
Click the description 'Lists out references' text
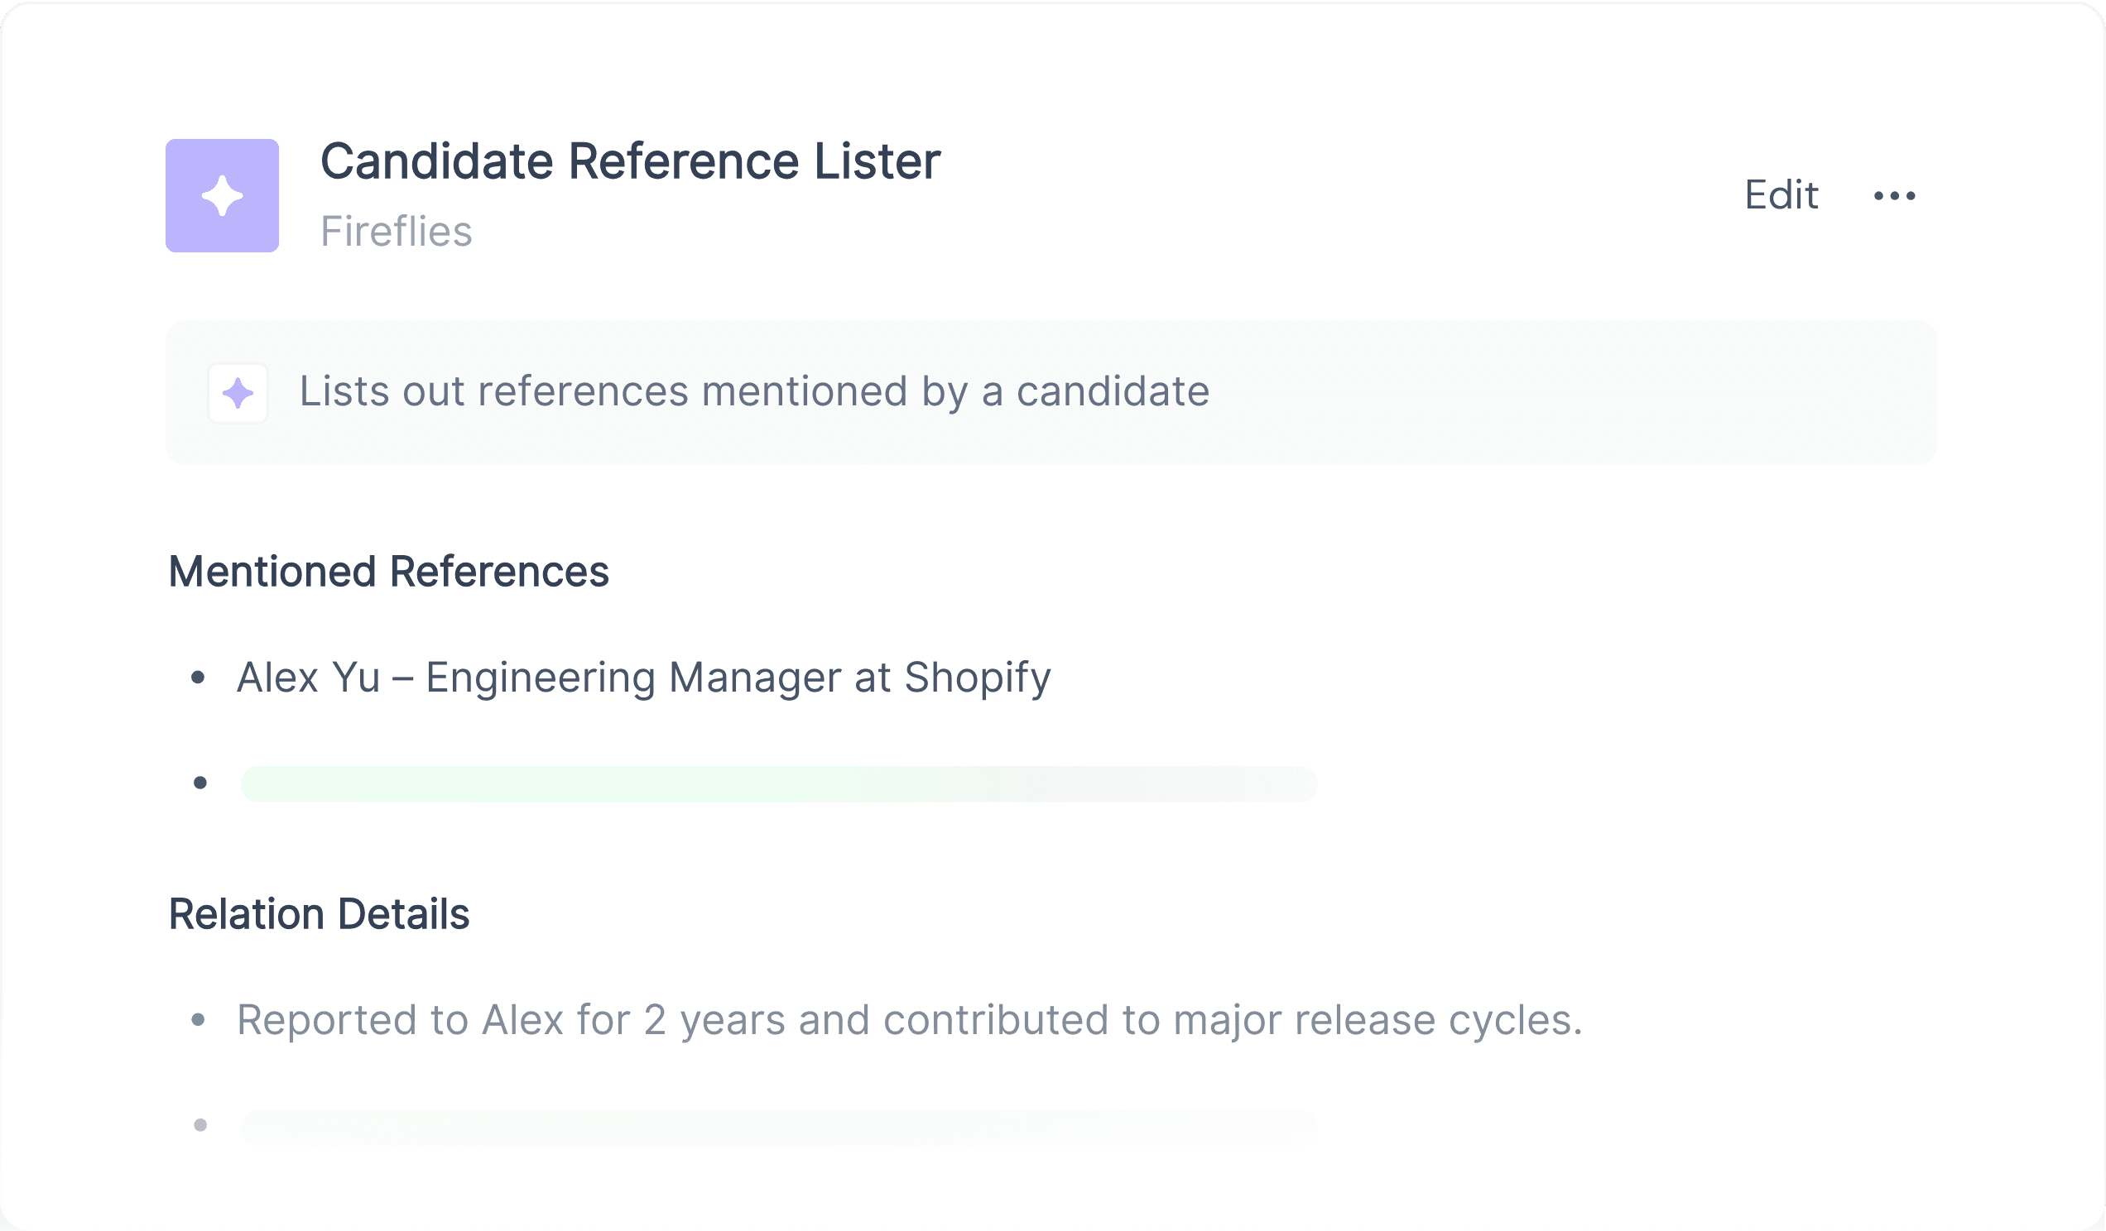click(754, 391)
